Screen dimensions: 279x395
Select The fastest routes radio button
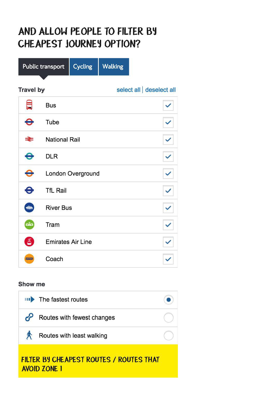pyautogui.click(x=169, y=300)
